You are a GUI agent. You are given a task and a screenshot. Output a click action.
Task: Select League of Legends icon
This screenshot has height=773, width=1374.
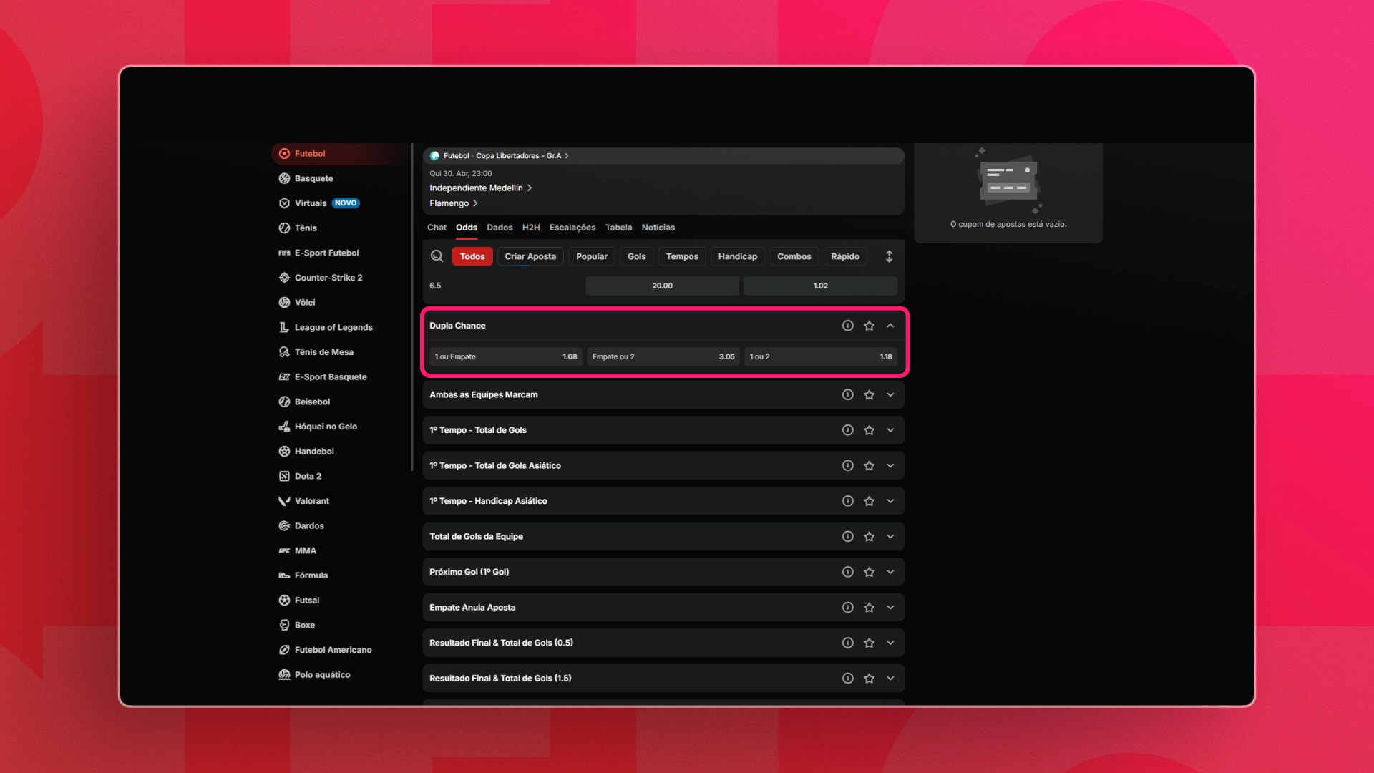pos(284,328)
